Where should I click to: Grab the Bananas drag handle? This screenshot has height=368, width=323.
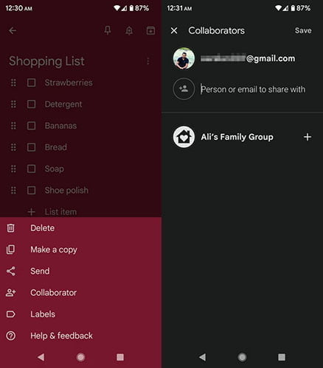click(x=13, y=126)
